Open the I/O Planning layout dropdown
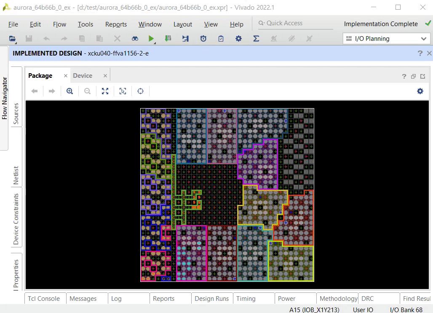The image size is (433, 313). click(x=386, y=39)
